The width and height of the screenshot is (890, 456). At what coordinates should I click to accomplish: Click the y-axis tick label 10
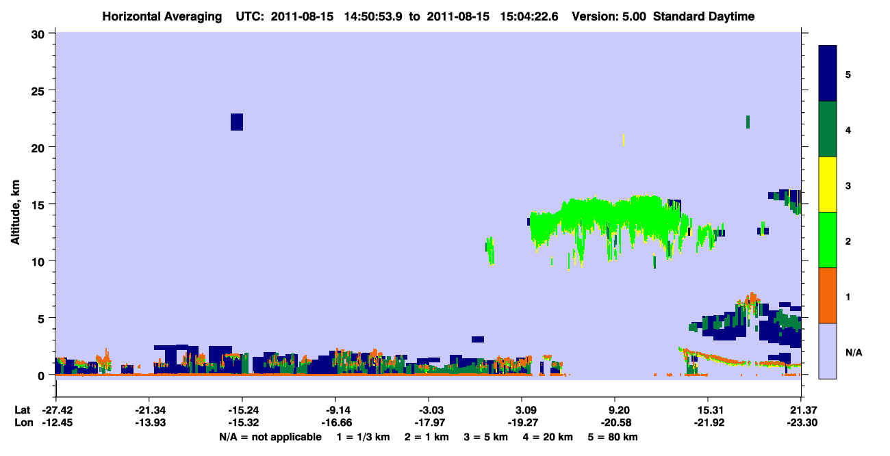(40, 261)
